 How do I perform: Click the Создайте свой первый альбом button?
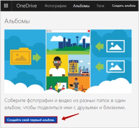[x=31, y=120]
